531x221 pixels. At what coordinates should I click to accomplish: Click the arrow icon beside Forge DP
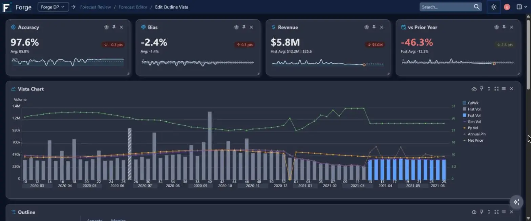click(73, 7)
